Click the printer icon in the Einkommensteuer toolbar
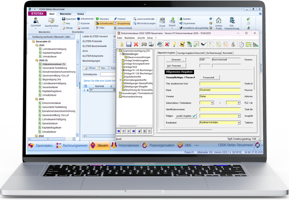 tap(144, 44)
